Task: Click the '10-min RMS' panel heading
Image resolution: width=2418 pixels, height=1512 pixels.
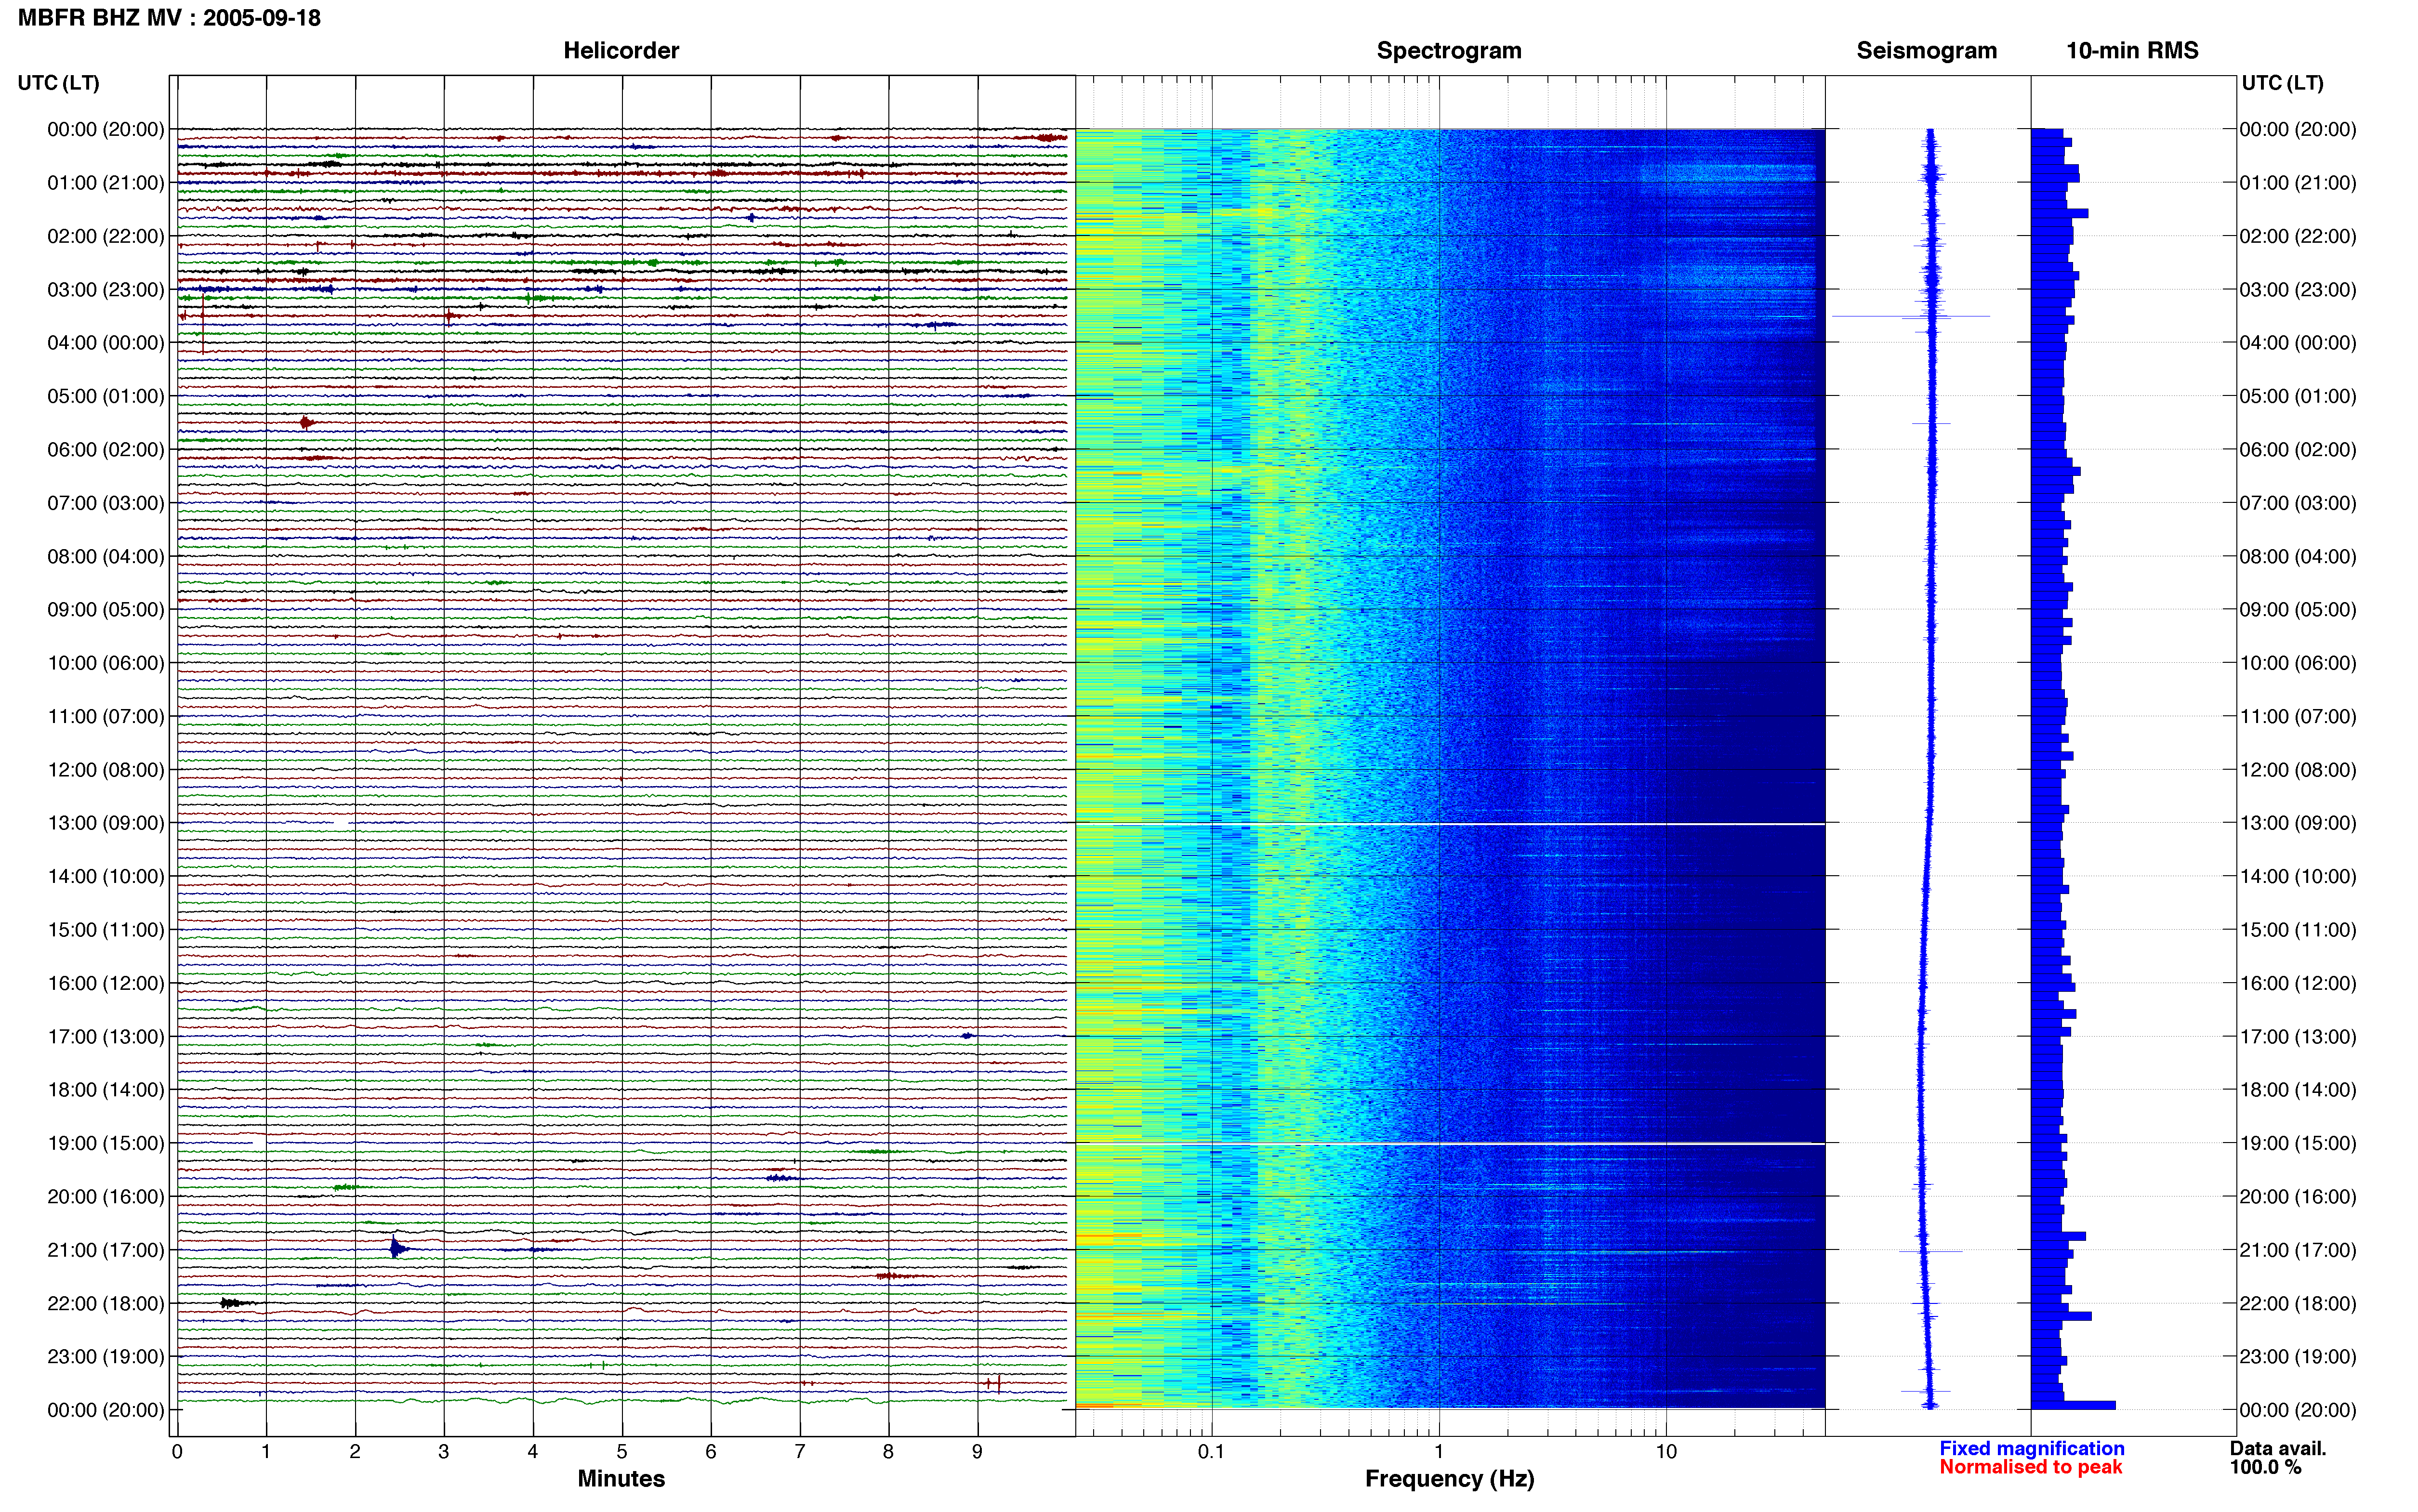Action: pyautogui.click(x=2132, y=50)
